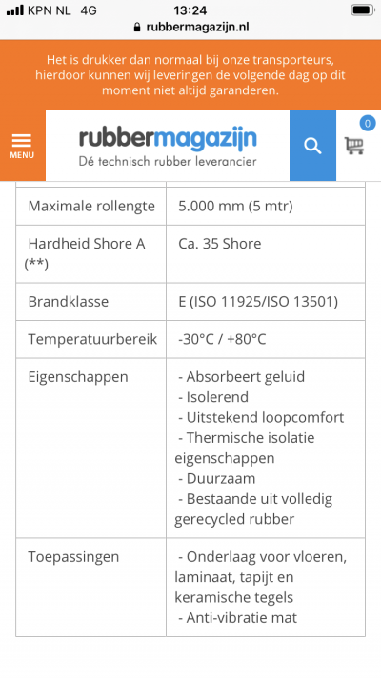
Task: Open the shopping cart icon
Action: click(x=354, y=146)
